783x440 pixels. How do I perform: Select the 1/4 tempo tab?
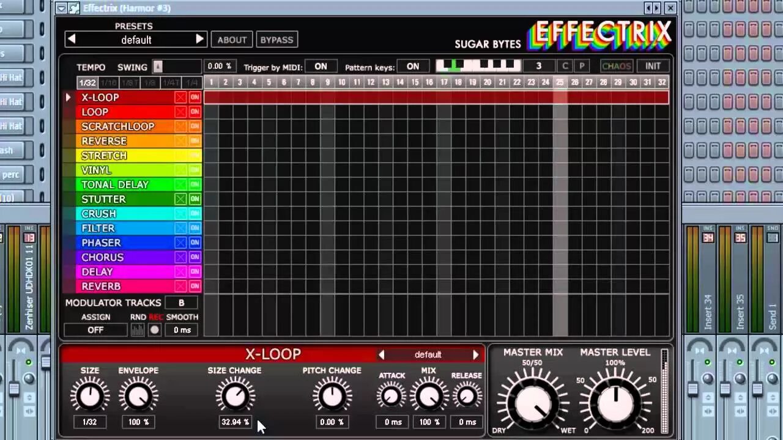click(192, 82)
